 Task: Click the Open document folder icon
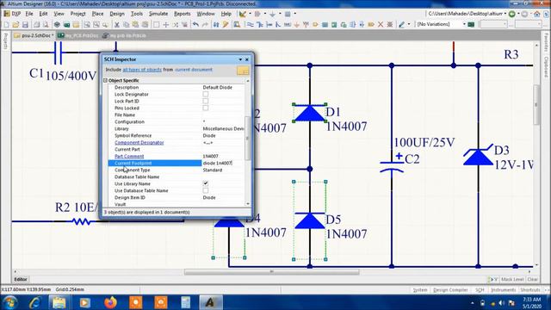(x=15, y=25)
